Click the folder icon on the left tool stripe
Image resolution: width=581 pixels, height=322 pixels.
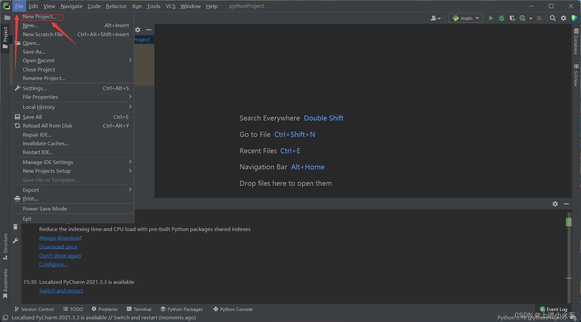coord(7,18)
